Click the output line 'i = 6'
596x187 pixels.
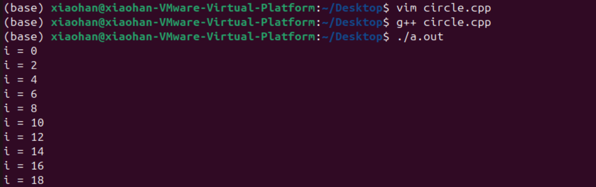pos(20,94)
